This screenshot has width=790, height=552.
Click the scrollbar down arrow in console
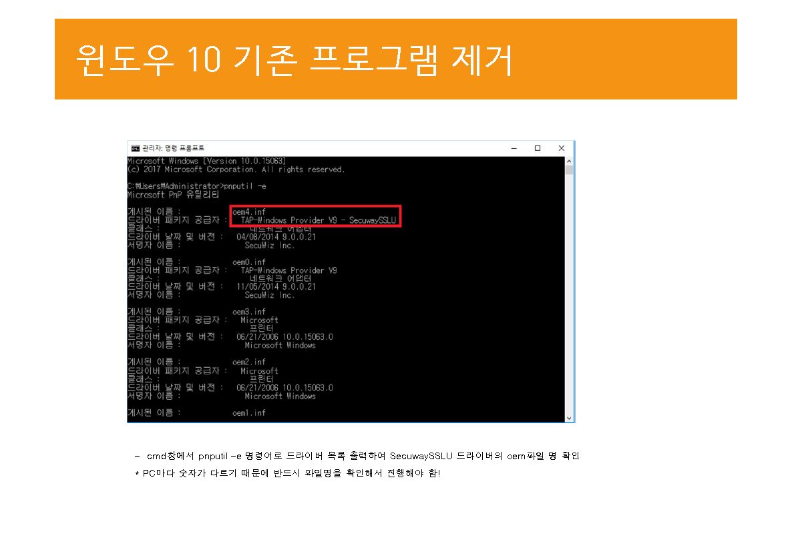point(569,418)
